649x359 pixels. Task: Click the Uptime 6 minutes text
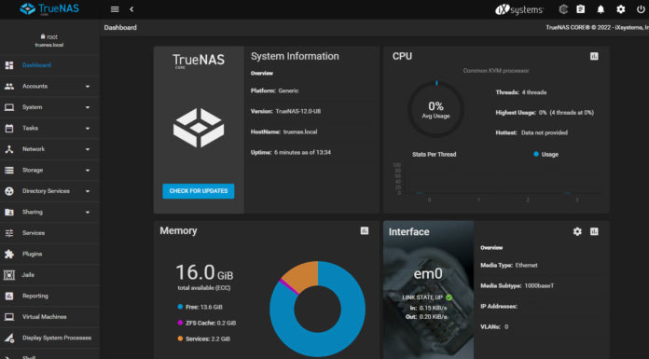291,152
